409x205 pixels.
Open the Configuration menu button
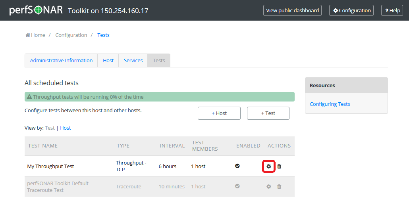[351, 10]
